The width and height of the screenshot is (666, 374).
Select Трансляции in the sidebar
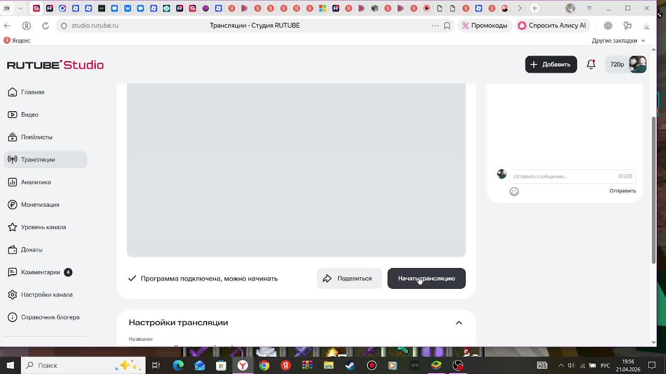[x=45, y=159]
